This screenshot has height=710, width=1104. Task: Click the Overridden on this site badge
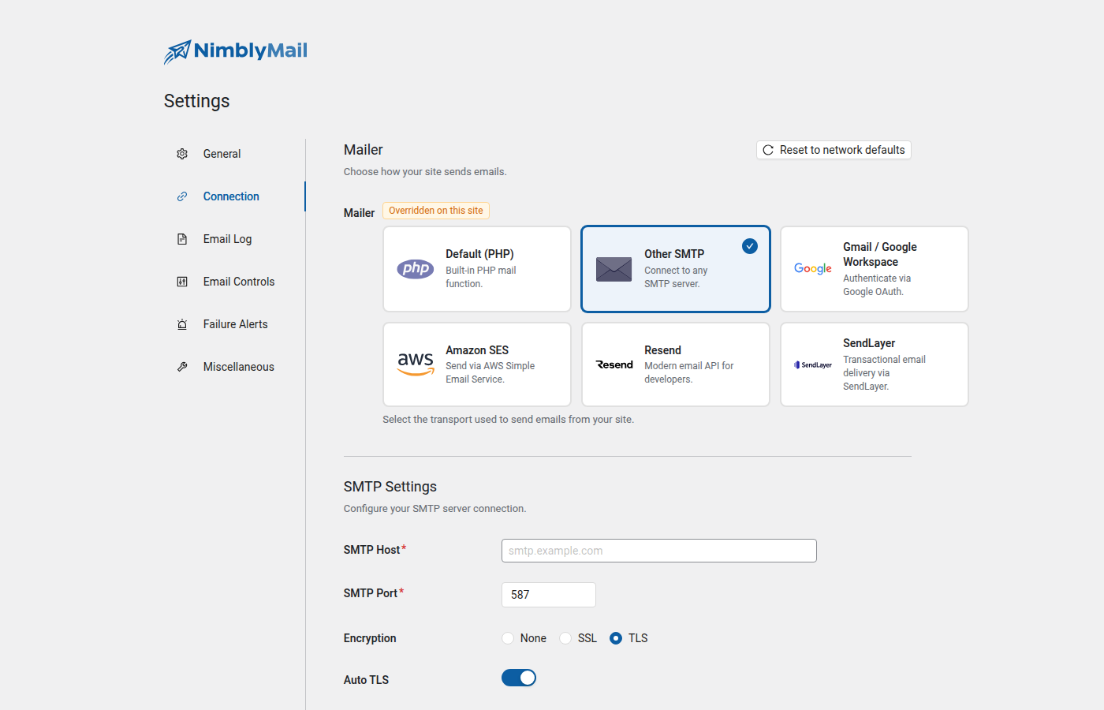[x=436, y=211]
